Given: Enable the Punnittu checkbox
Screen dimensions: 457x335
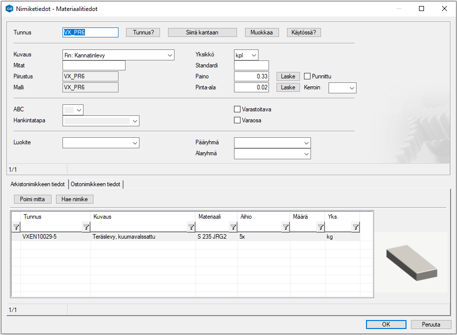Looking at the screenshot, I should pos(307,76).
